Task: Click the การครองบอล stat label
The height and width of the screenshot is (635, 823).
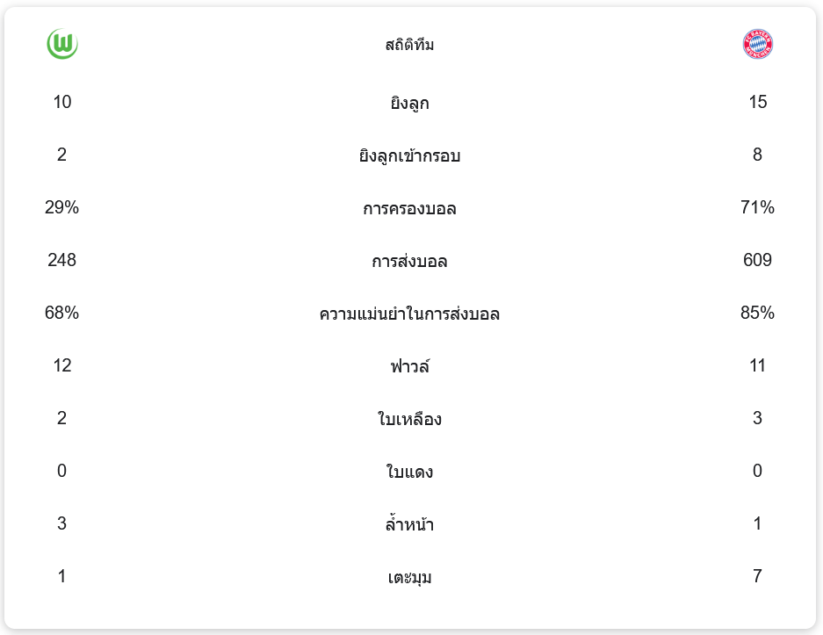Action: [x=409, y=209]
